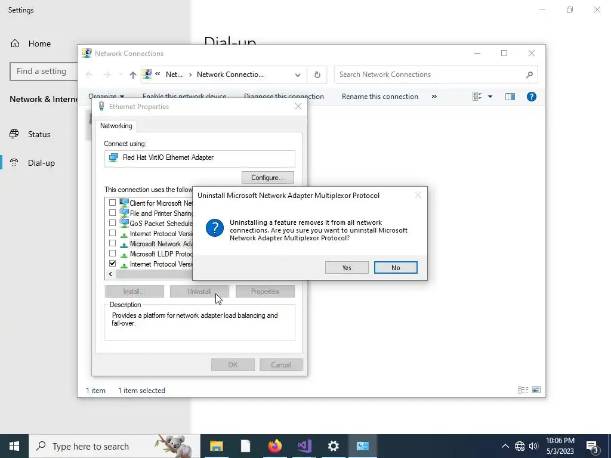Image resolution: width=611 pixels, height=458 pixels.
Task: Click the File and Printer Sharing icon
Action: click(124, 213)
